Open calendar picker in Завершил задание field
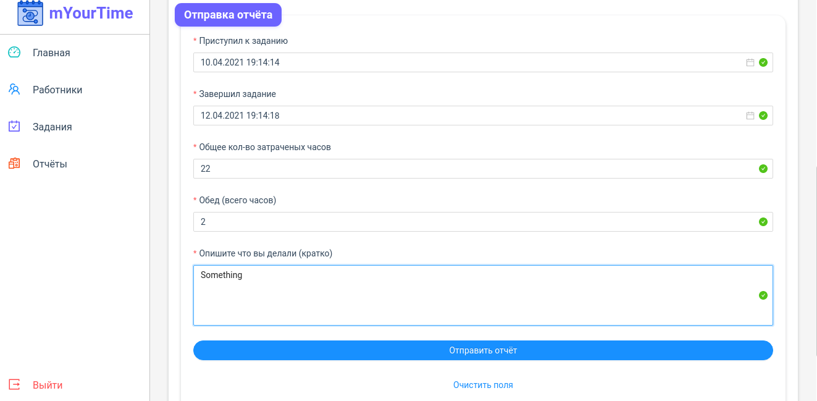The image size is (817, 401). coord(750,116)
